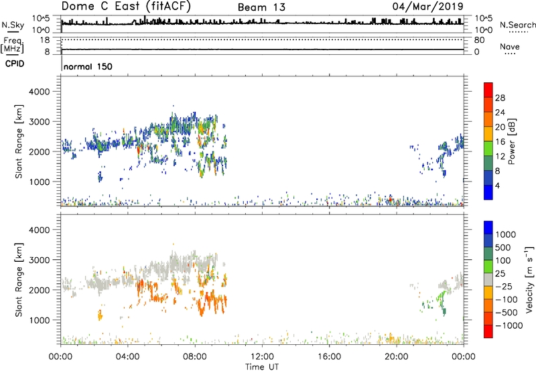Click the gray -25 to 25 velocity swatch

coord(488,279)
